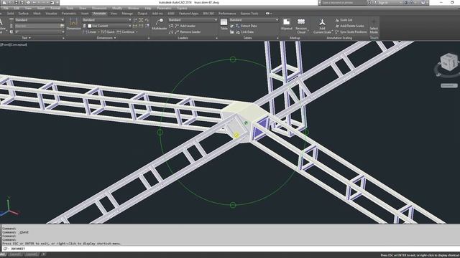Click the text height input field
Viewport: 460px width, 258px height.
tap(40, 32)
